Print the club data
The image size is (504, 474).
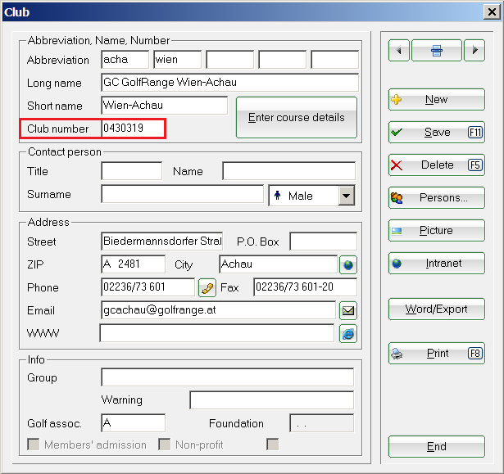(437, 354)
